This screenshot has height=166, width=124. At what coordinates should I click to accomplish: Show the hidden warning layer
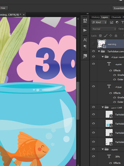(93, 44)
